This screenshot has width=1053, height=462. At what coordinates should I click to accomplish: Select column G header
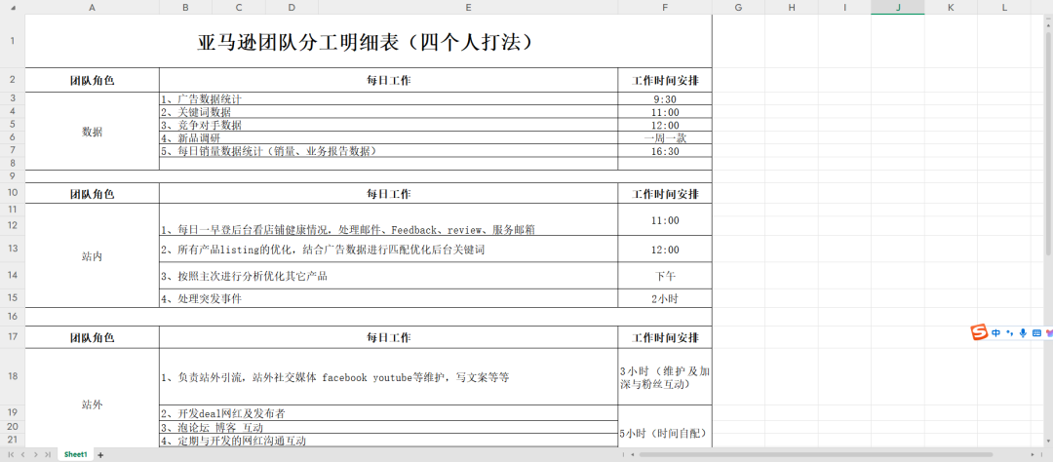pos(739,7)
